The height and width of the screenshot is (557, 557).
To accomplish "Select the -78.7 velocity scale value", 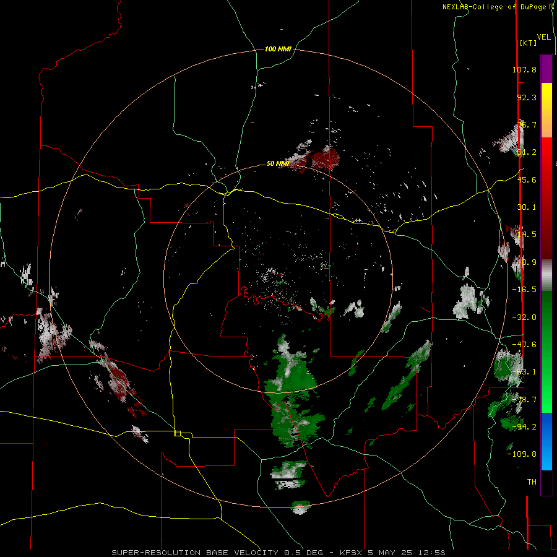I will [x=524, y=400].
